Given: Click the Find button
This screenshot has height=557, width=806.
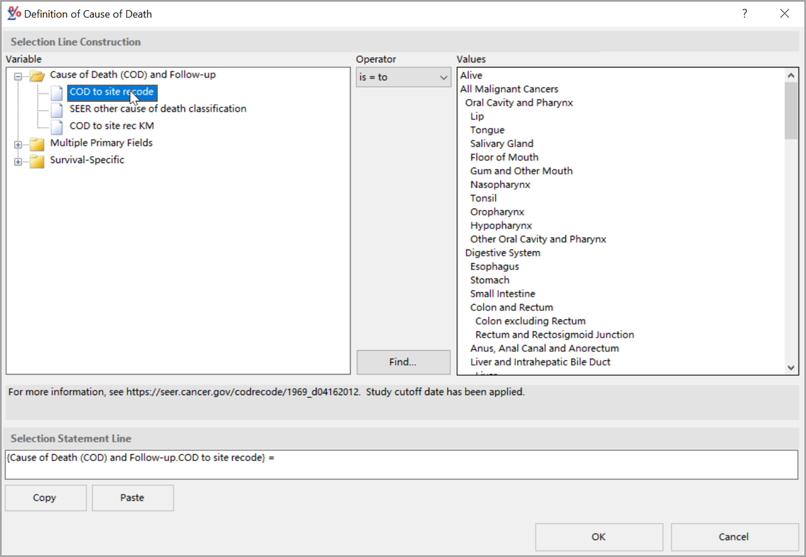Looking at the screenshot, I should (x=403, y=362).
